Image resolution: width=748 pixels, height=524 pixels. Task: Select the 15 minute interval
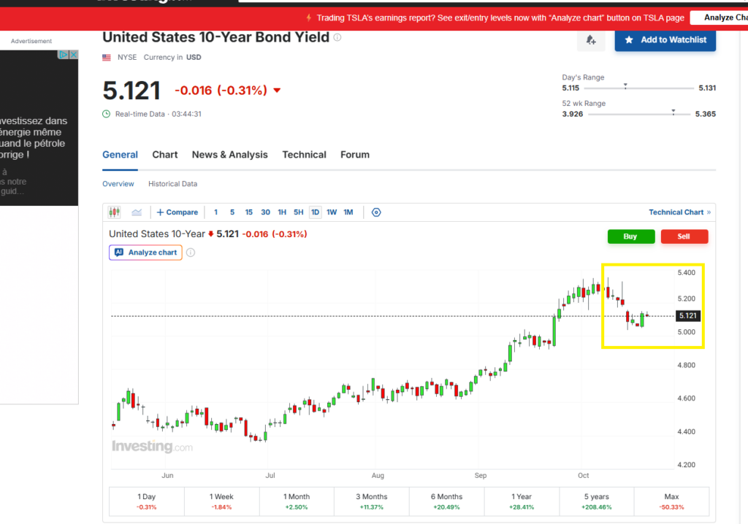pyautogui.click(x=249, y=212)
